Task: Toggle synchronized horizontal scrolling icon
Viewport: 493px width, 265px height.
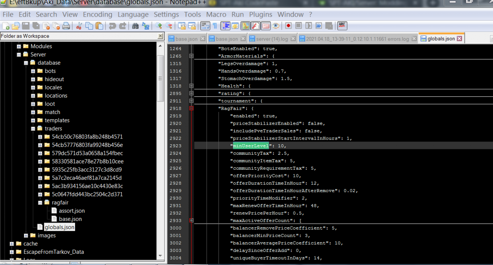Action: click(192, 26)
